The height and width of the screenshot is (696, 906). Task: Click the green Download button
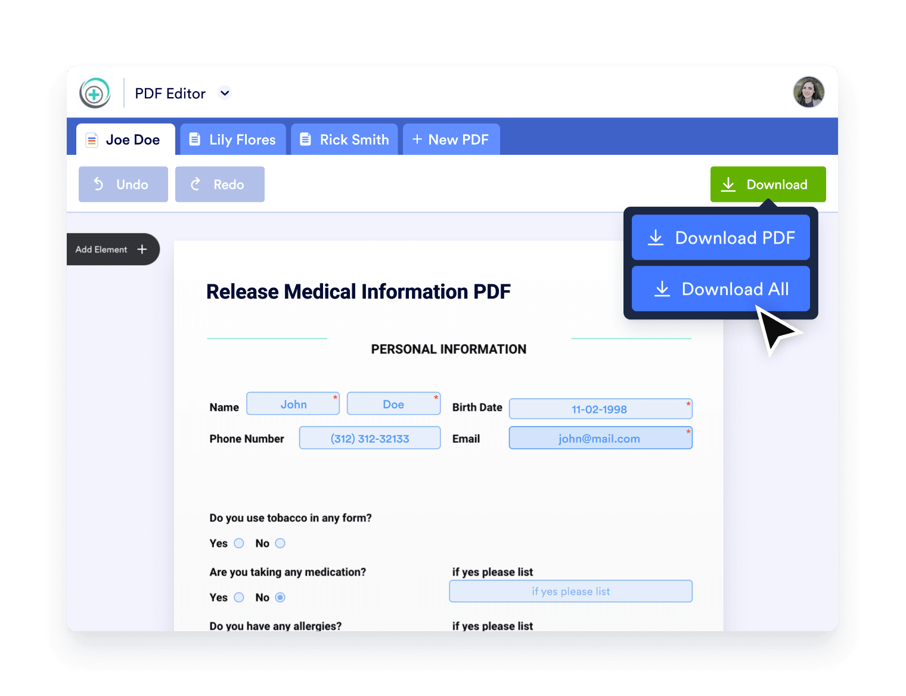click(768, 184)
